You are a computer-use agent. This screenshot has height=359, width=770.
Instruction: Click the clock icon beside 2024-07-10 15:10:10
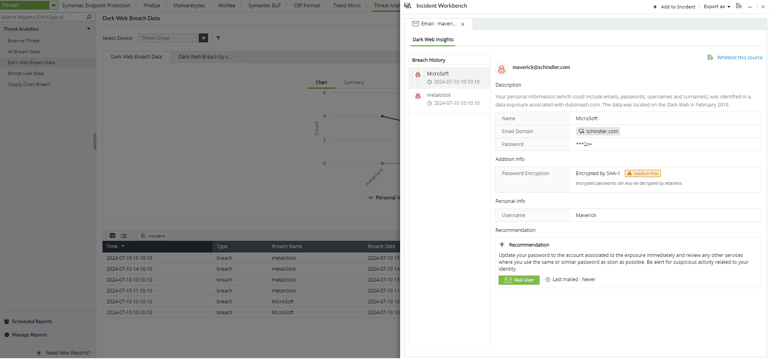tap(430, 103)
